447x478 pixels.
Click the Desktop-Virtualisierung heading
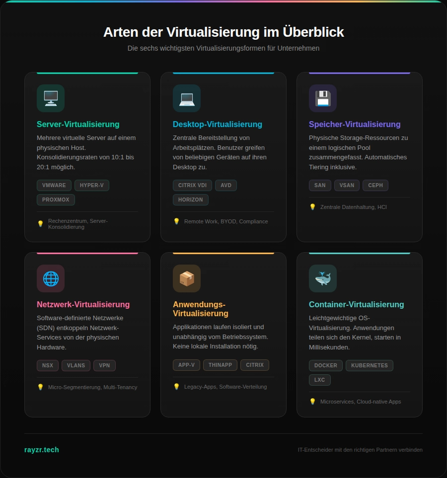coord(218,125)
